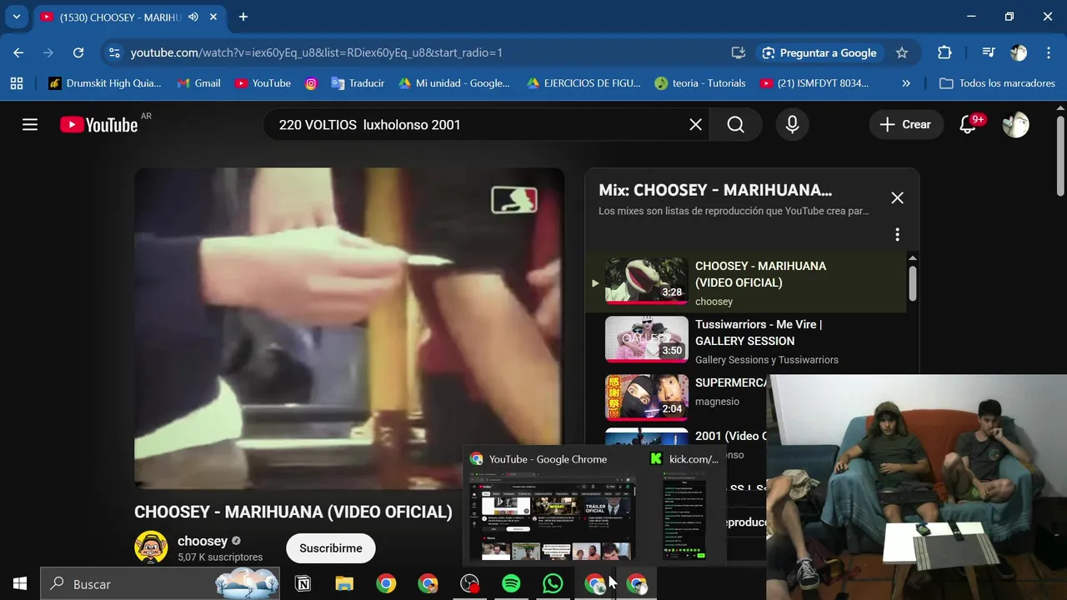Bookmark this page with the star
The image size is (1067, 600).
coord(902,52)
